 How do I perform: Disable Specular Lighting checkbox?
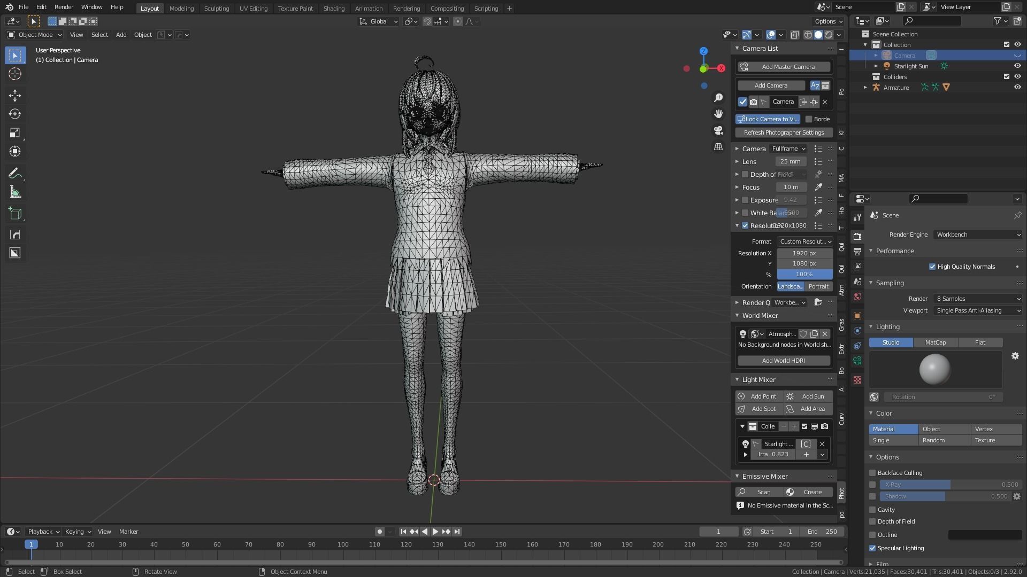pos(872,548)
